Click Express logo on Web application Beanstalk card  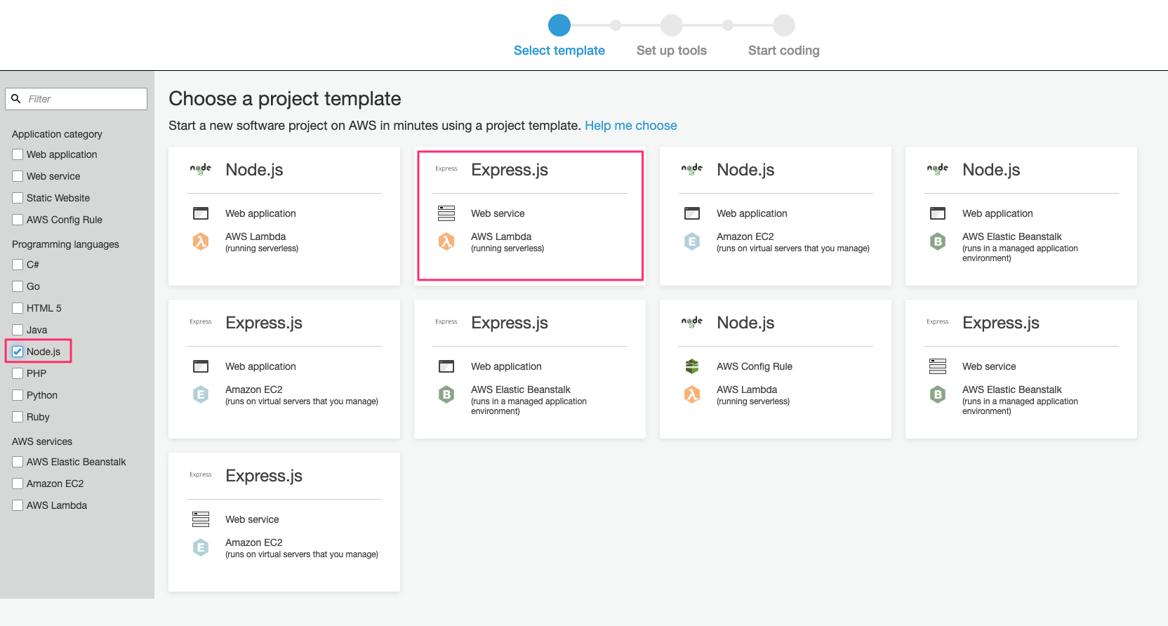[446, 321]
